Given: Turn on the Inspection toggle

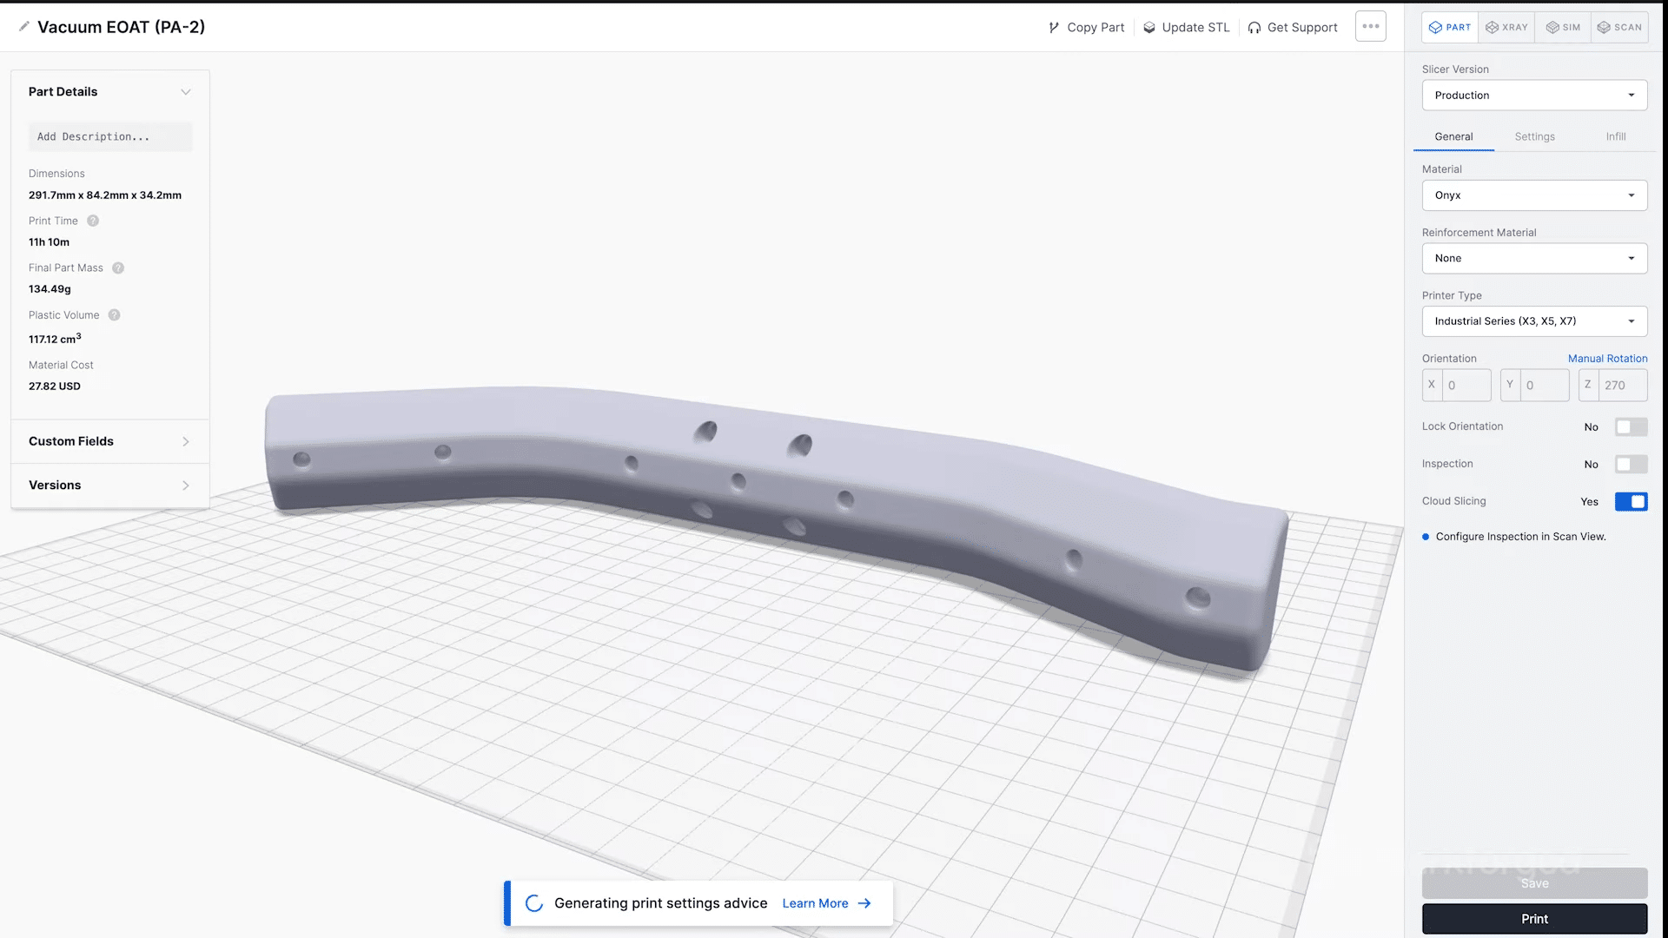Looking at the screenshot, I should tap(1631, 464).
